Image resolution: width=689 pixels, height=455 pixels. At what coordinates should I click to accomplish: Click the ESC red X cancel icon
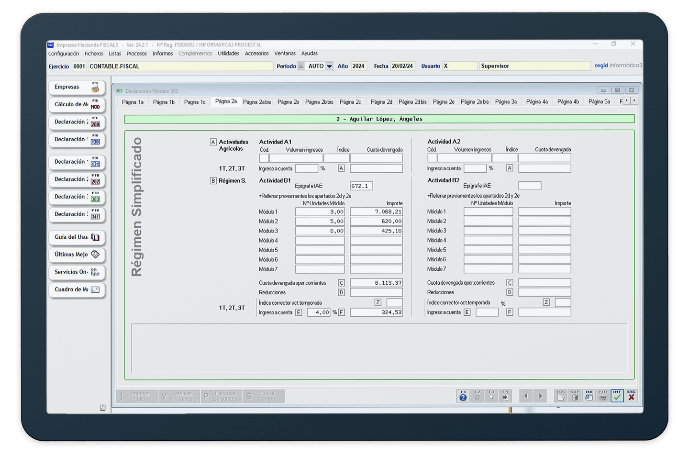pyautogui.click(x=632, y=396)
